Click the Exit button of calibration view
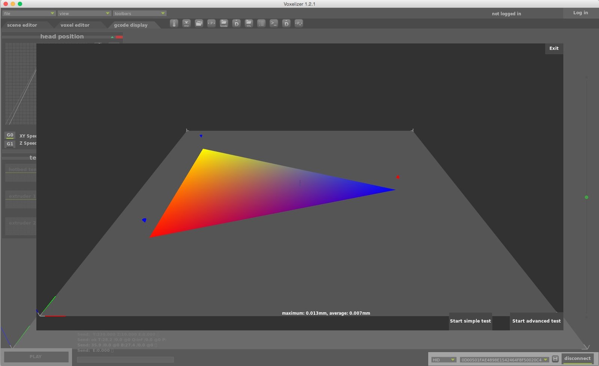This screenshot has height=366, width=599. click(x=554, y=48)
